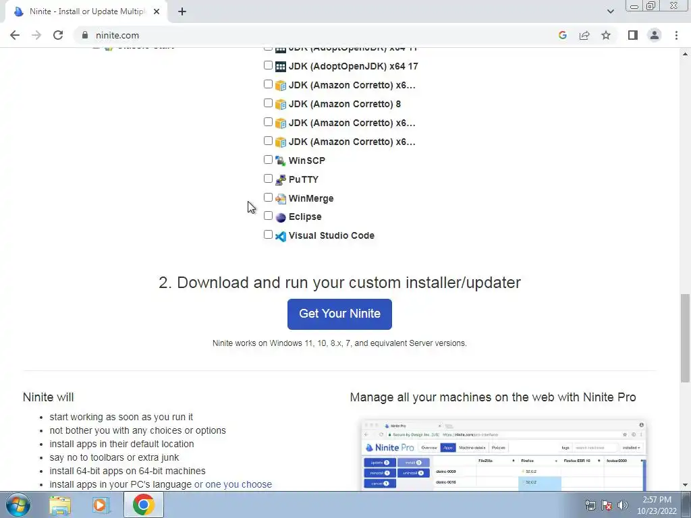Viewport: 691px width, 518px height.
Task: Click the Visual Studio Code icon
Action: pyautogui.click(x=281, y=236)
